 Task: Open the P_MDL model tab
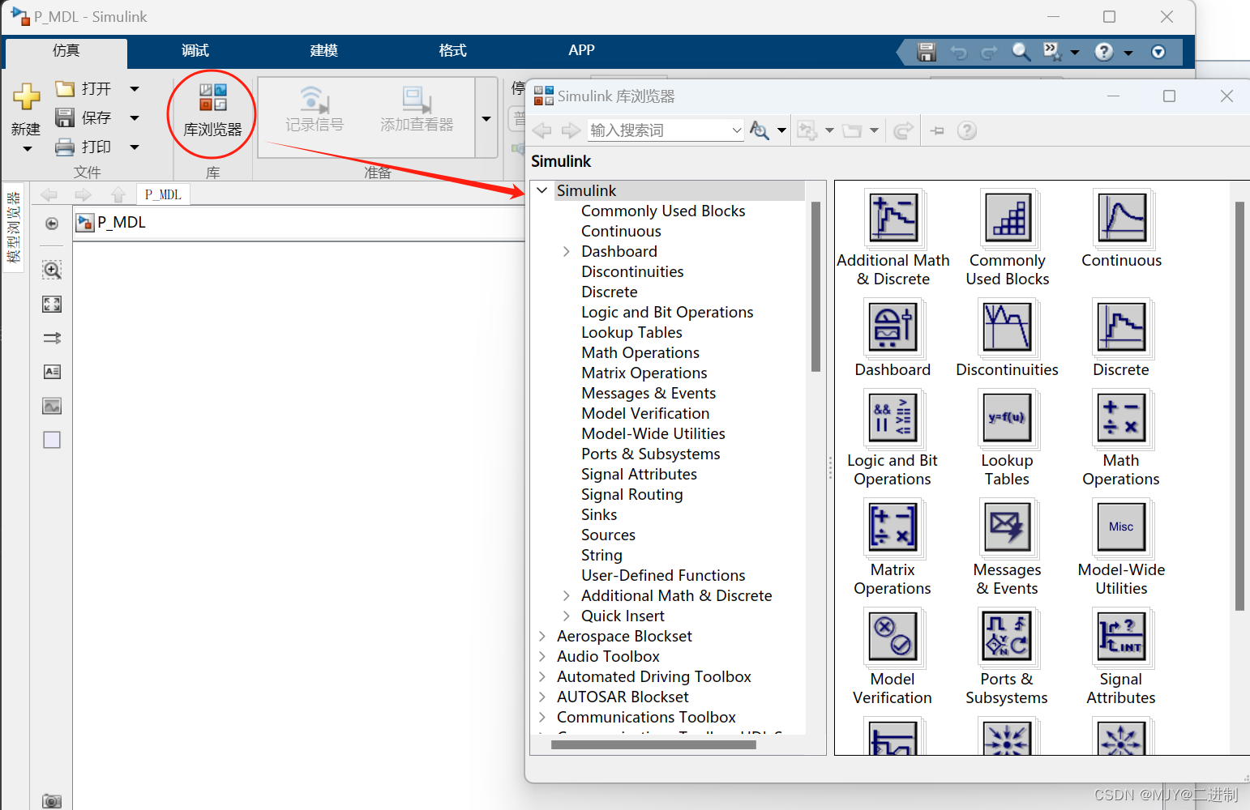(x=163, y=194)
